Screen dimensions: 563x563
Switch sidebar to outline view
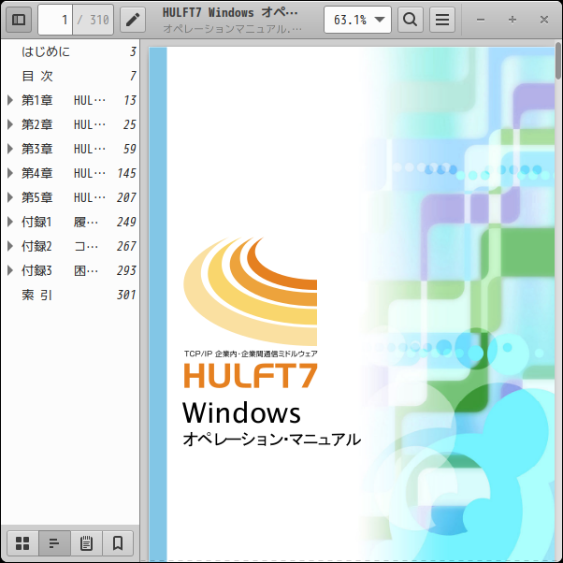point(54,542)
